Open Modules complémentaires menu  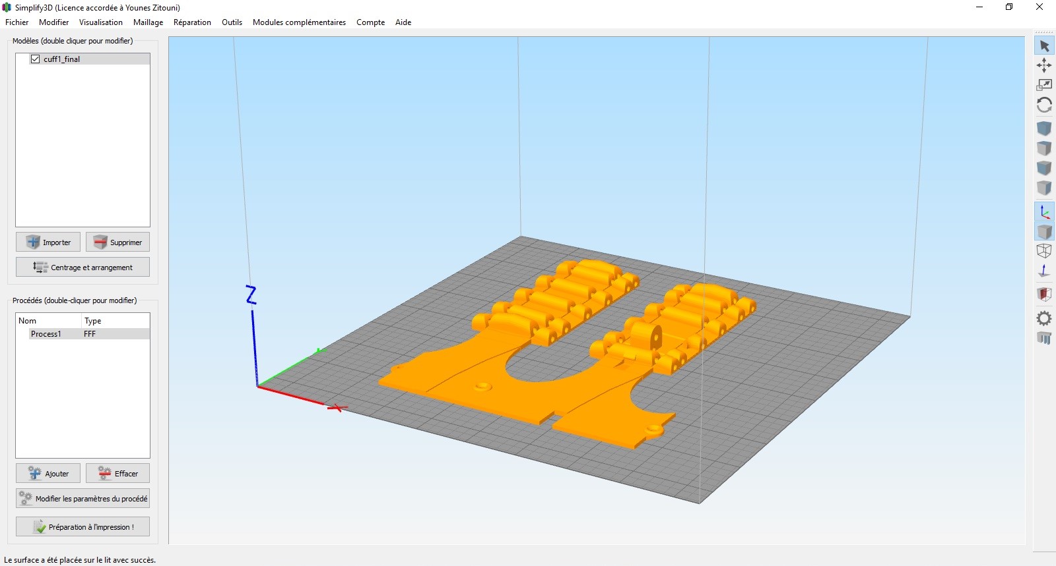coord(299,22)
